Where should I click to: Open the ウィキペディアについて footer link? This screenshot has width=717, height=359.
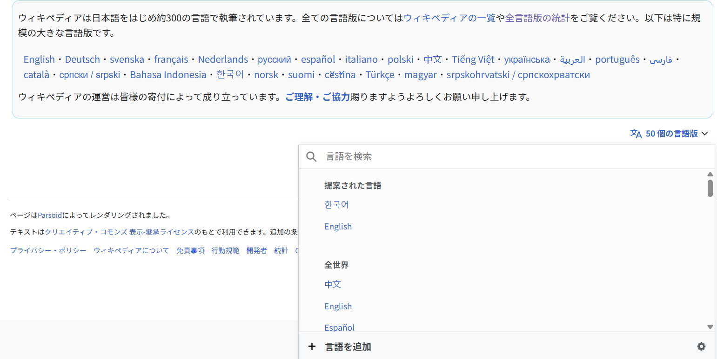point(131,250)
